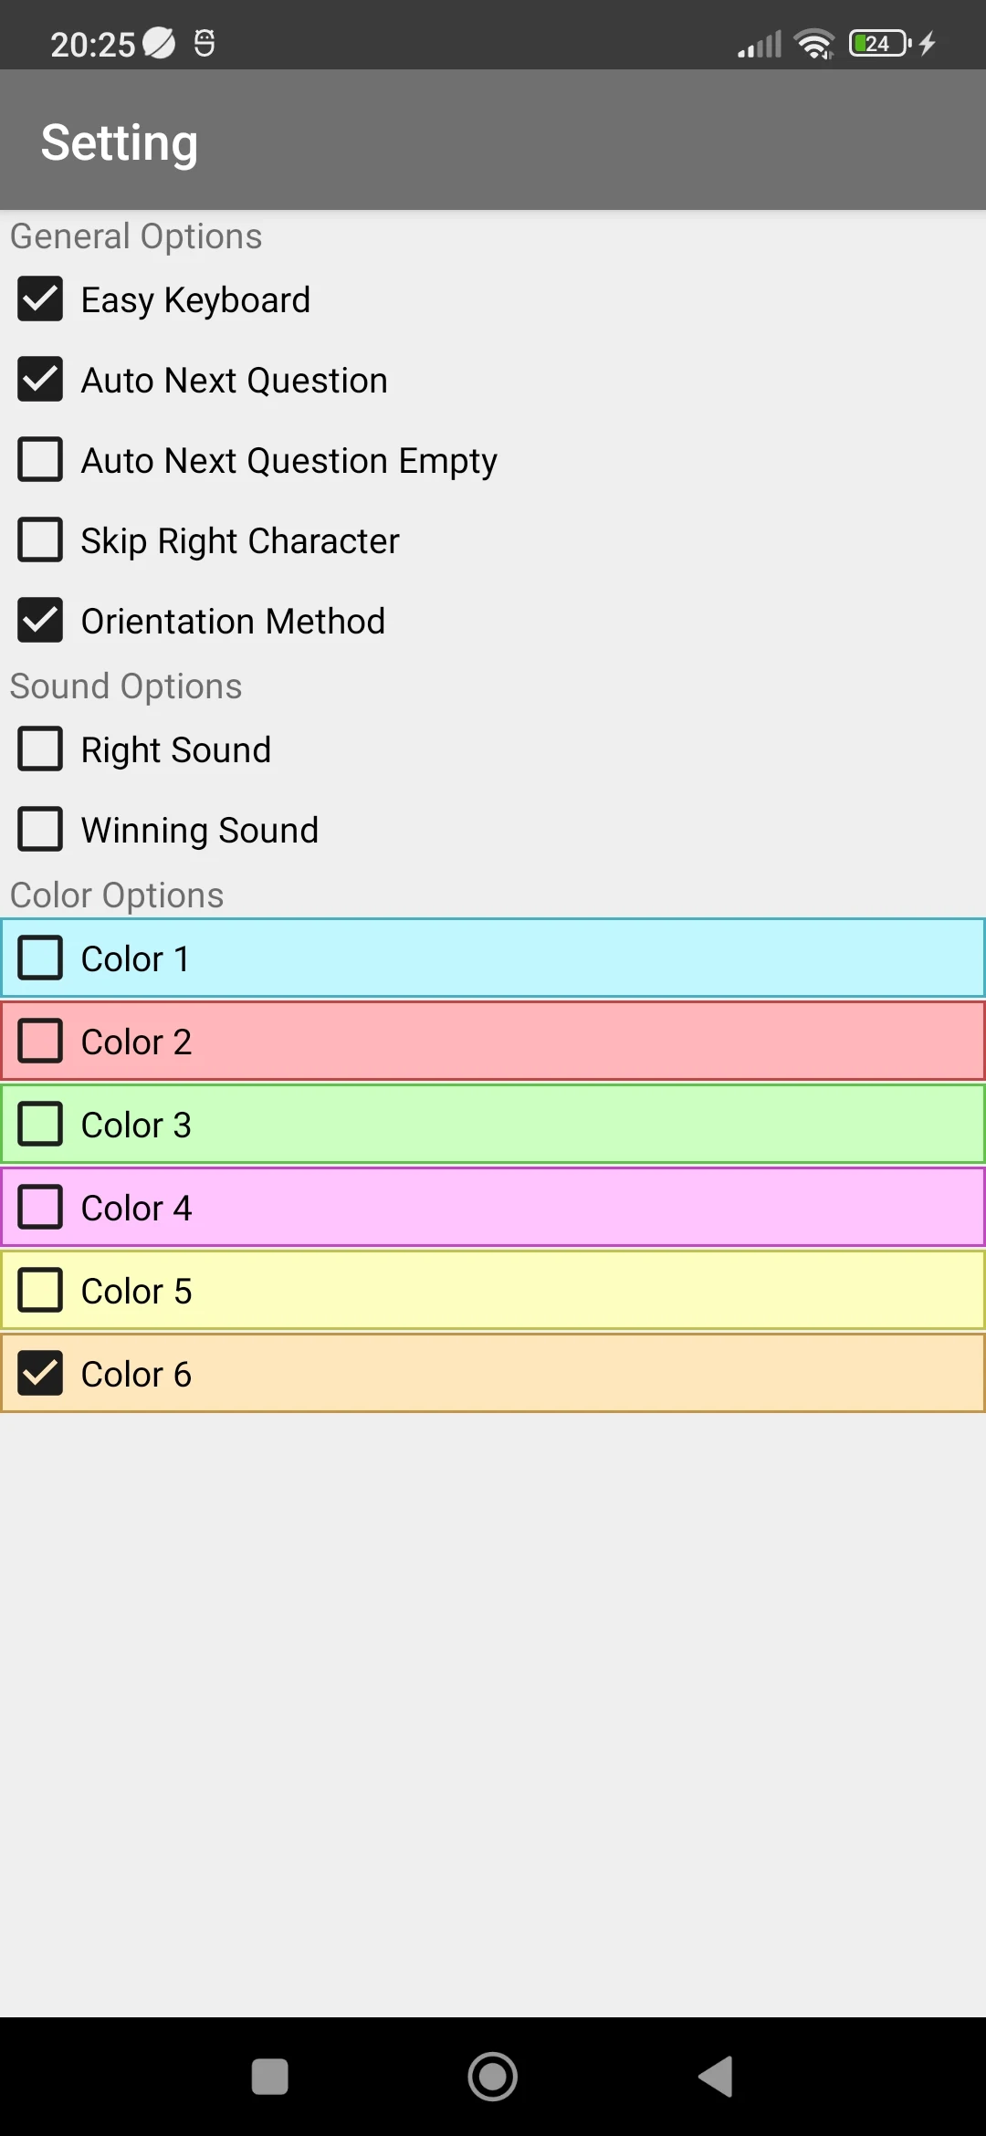Uncheck Auto Next Question
Screen dimensions: 986x2136
pyautogui.click(x=40, y=380)
